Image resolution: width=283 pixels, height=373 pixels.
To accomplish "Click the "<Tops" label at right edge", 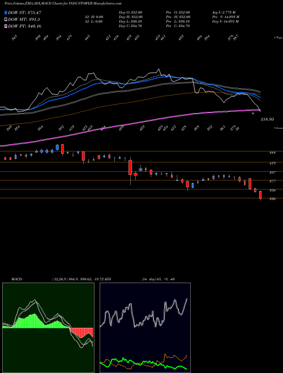I will click(x=278, y=38).
